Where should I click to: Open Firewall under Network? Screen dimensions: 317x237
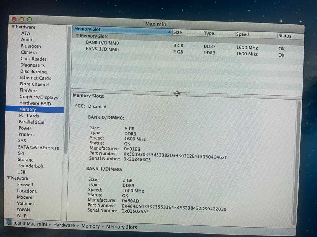pyautogui.click(x=25, y=185)
